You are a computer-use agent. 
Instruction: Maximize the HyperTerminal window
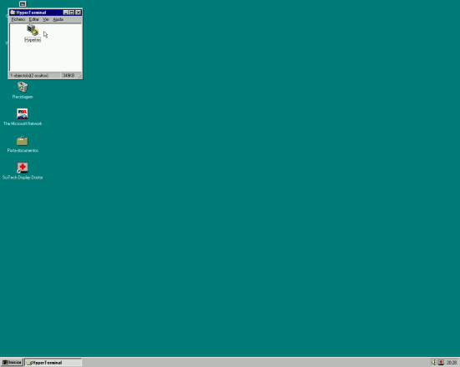coord(72,13)
